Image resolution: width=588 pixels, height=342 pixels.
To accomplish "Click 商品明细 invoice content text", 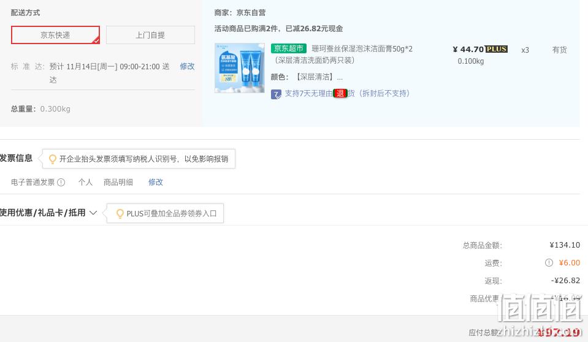I will tap(118, 182).
